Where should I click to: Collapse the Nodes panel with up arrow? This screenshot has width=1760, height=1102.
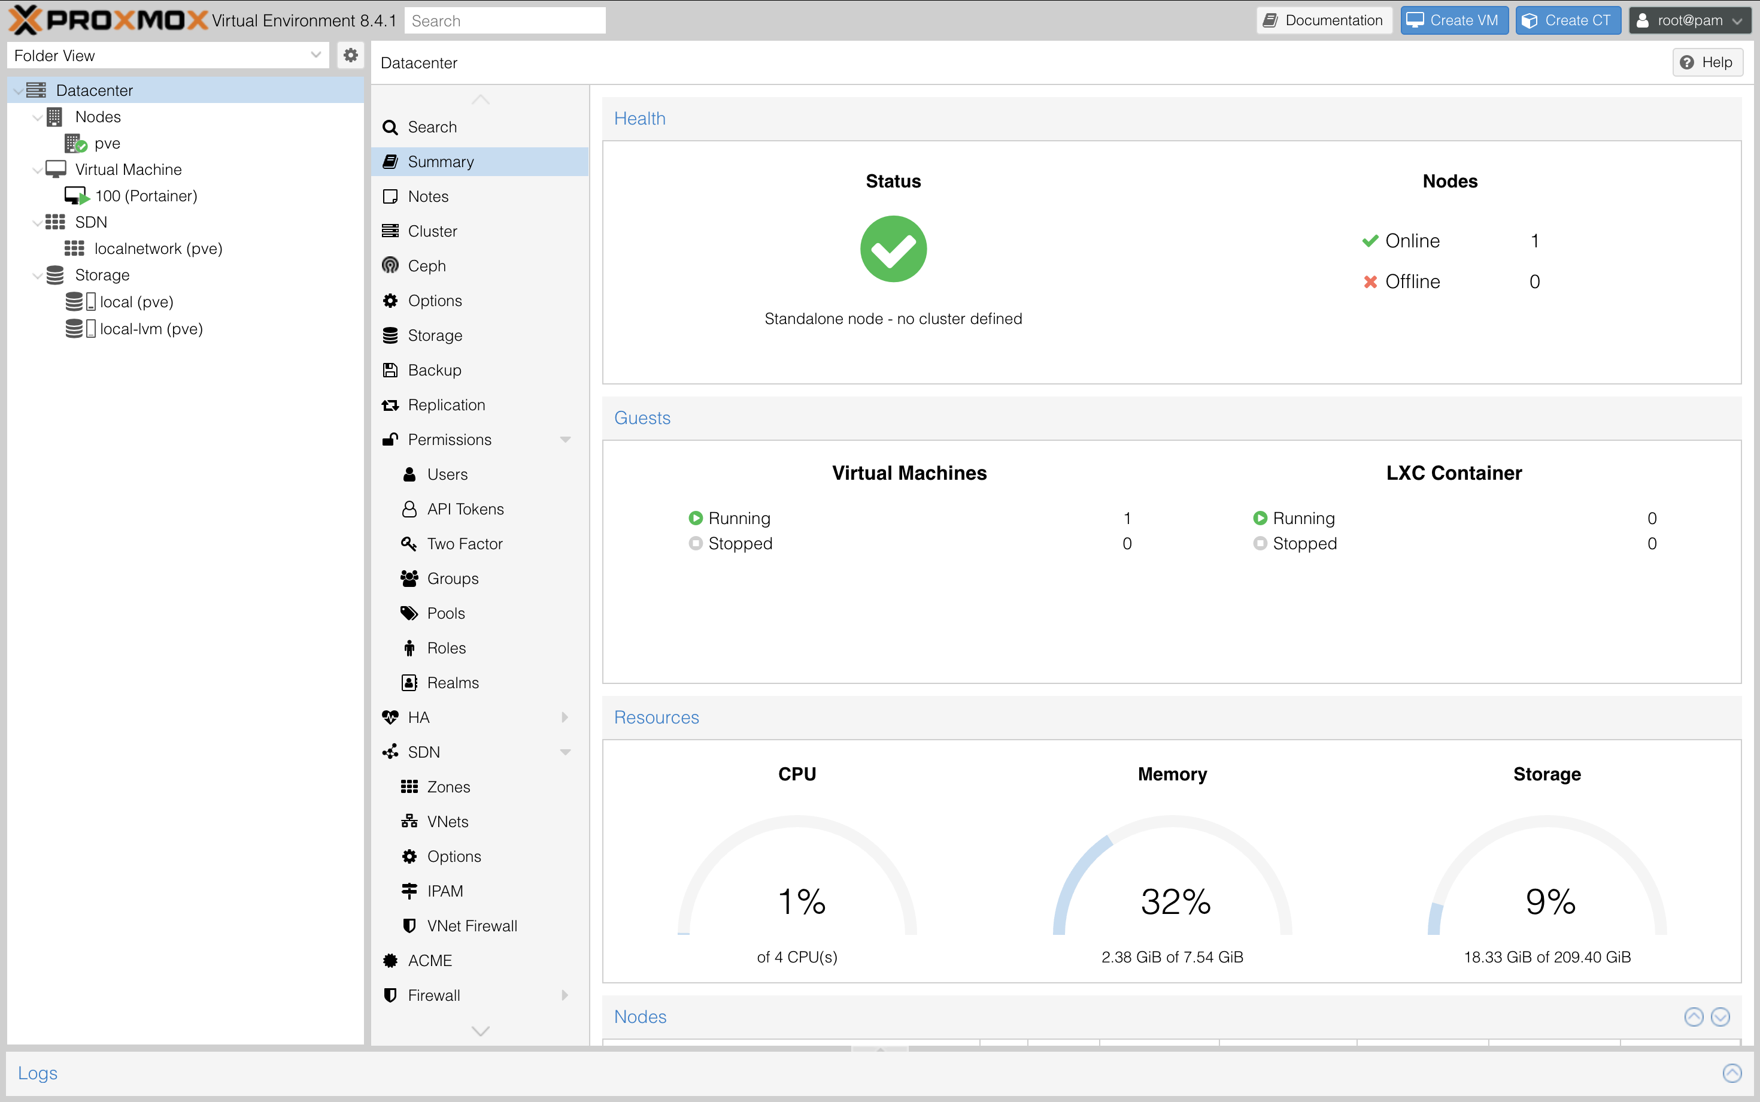point(1694,1017)
